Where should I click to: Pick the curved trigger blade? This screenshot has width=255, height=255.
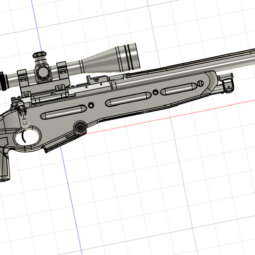click(23, 136)
